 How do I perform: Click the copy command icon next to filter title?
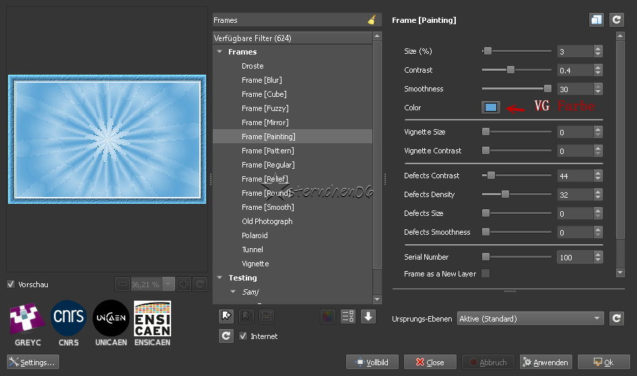click(596, 20)
